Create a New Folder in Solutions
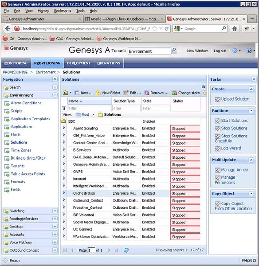This screenshot has width=259, height=266. [108, 93]
